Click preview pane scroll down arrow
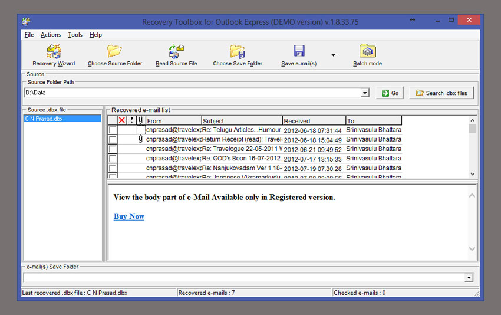The height and width of the screenshot is (315, 501). click(472, 249)
